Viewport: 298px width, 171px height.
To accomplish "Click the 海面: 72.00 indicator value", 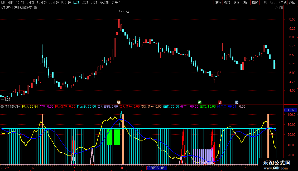I will [171, 107].
